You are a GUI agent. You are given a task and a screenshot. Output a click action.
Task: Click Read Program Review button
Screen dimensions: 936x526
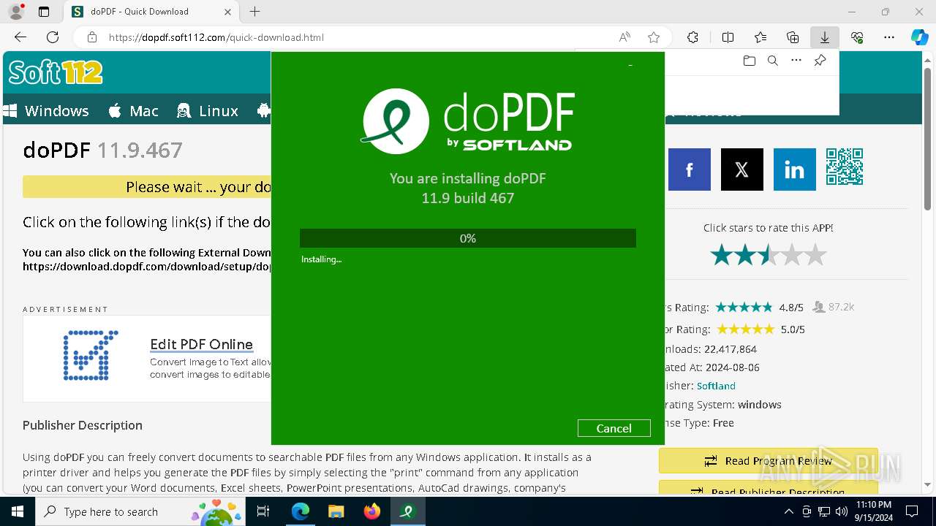click(x=768, y=461)
